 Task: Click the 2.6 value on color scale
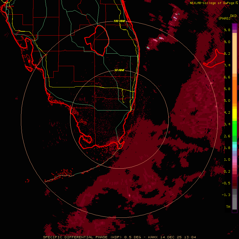point(227,136)
